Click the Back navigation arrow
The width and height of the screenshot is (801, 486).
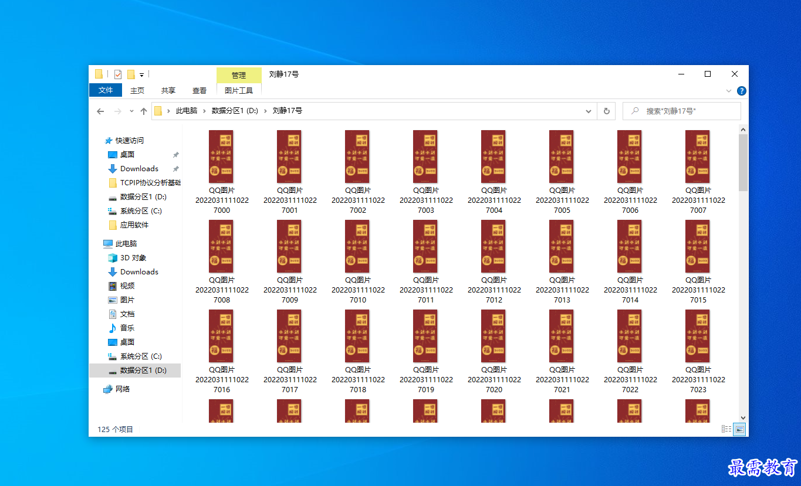click(x=100, y=111)
